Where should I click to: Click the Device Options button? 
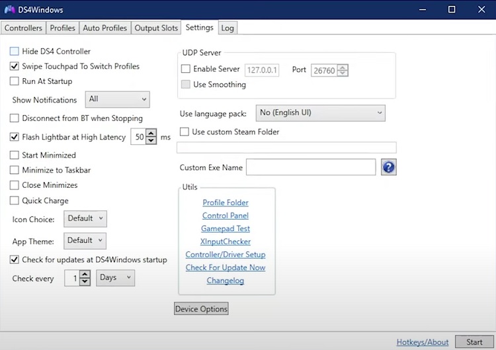pos(201,308)
